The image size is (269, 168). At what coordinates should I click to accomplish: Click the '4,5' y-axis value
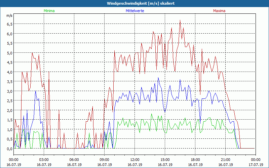point(9,62)
